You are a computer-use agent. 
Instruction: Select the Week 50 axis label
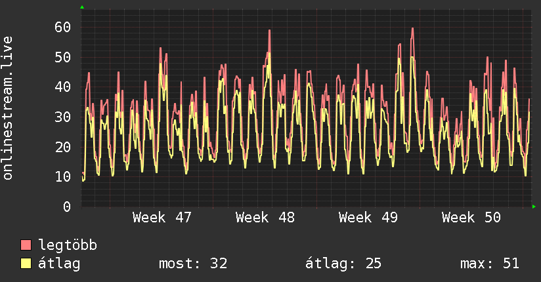point(471,218)
